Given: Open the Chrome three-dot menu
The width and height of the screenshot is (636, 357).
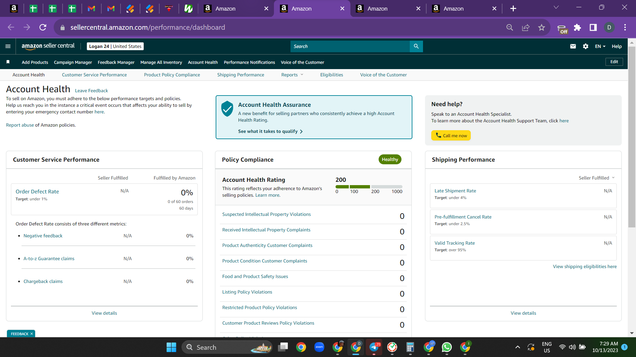Looking at the screenshot, I should tap(625, 27).
